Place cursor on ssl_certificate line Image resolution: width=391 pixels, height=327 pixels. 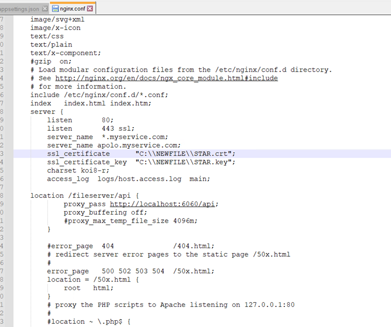click(x=141, y=153)
